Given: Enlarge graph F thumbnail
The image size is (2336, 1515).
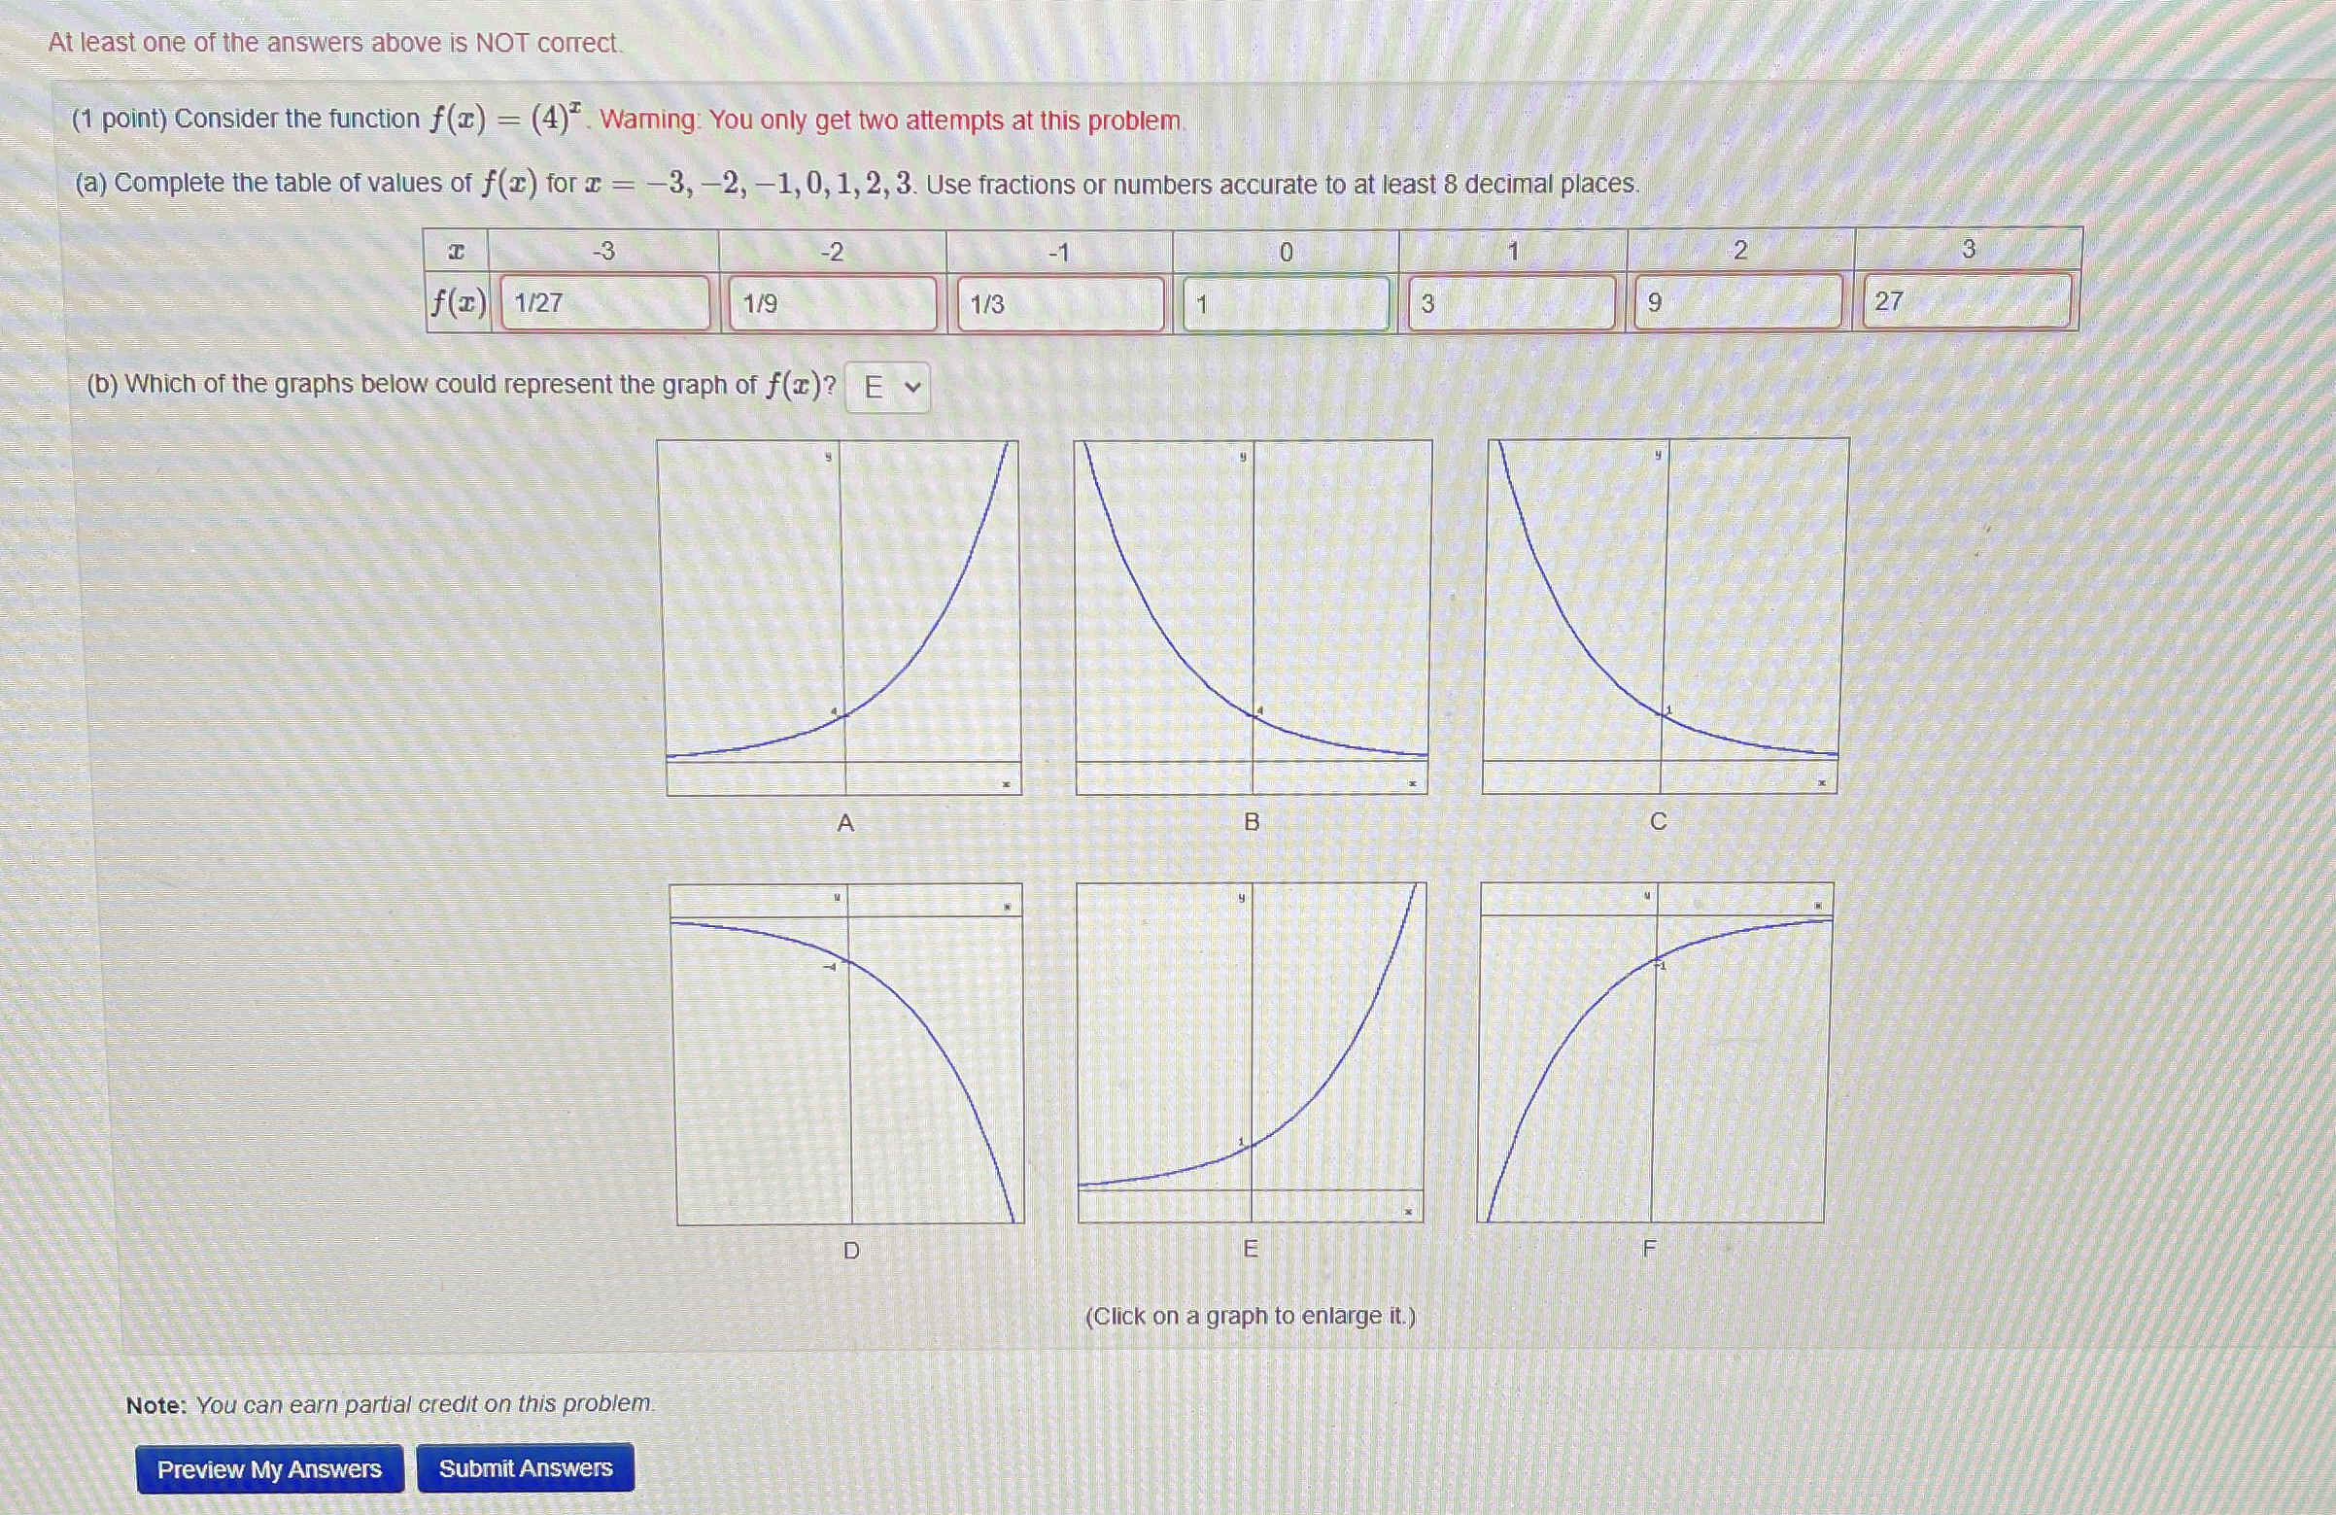Looking at the screenshot, I should [1654, 1051].
